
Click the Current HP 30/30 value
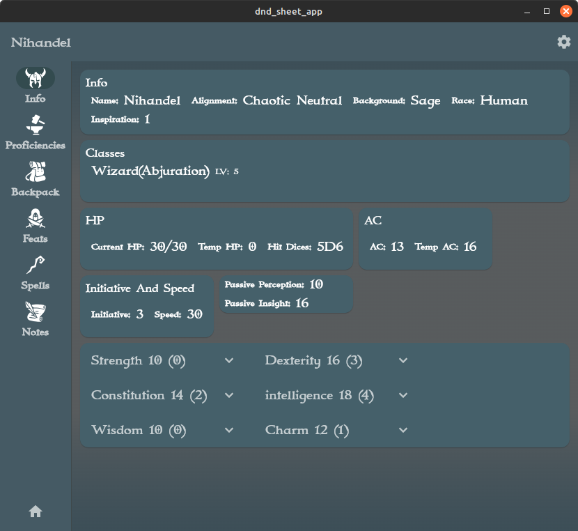[169, 247]
